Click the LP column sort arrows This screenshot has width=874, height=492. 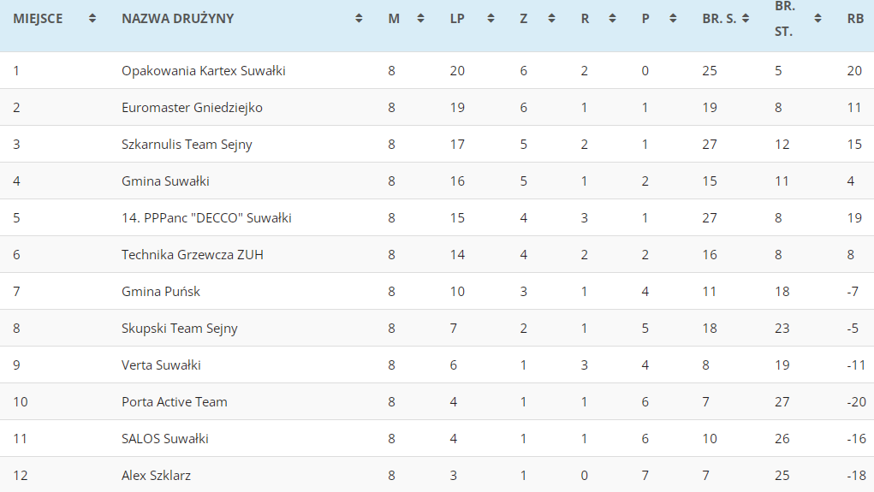click(491, 19)
